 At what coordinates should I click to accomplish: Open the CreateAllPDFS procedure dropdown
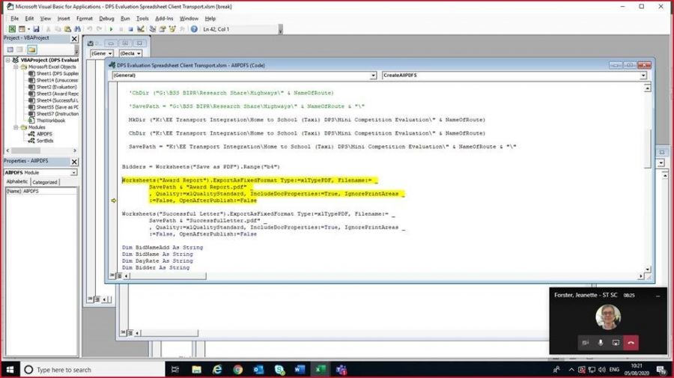(643, 76)
